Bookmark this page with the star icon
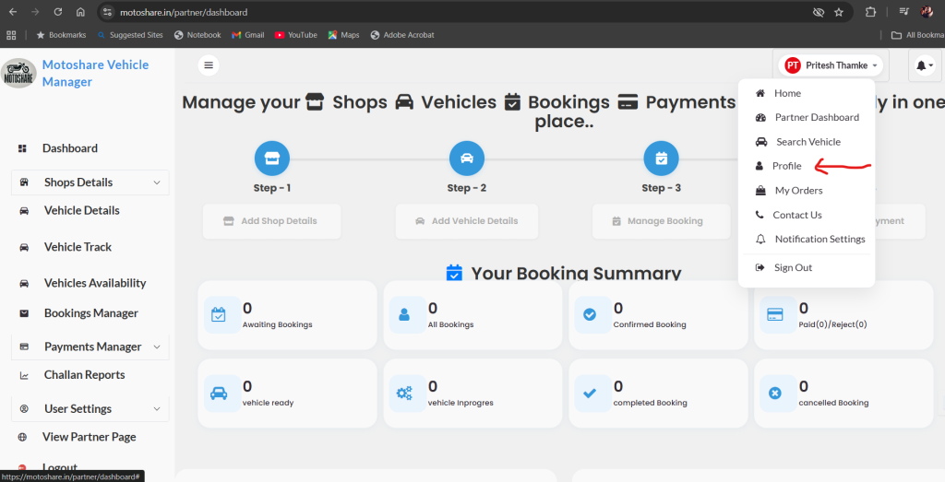 pyautogui.click(x=839, y=12)
